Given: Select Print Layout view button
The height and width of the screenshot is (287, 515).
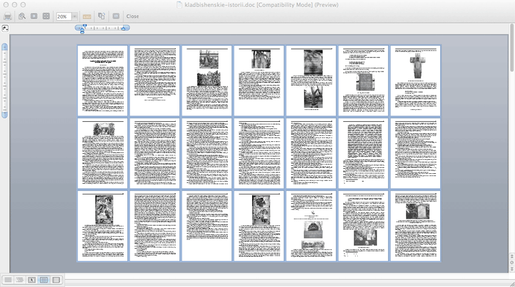Looking at the screenshot, I should [x=44, y=280].
